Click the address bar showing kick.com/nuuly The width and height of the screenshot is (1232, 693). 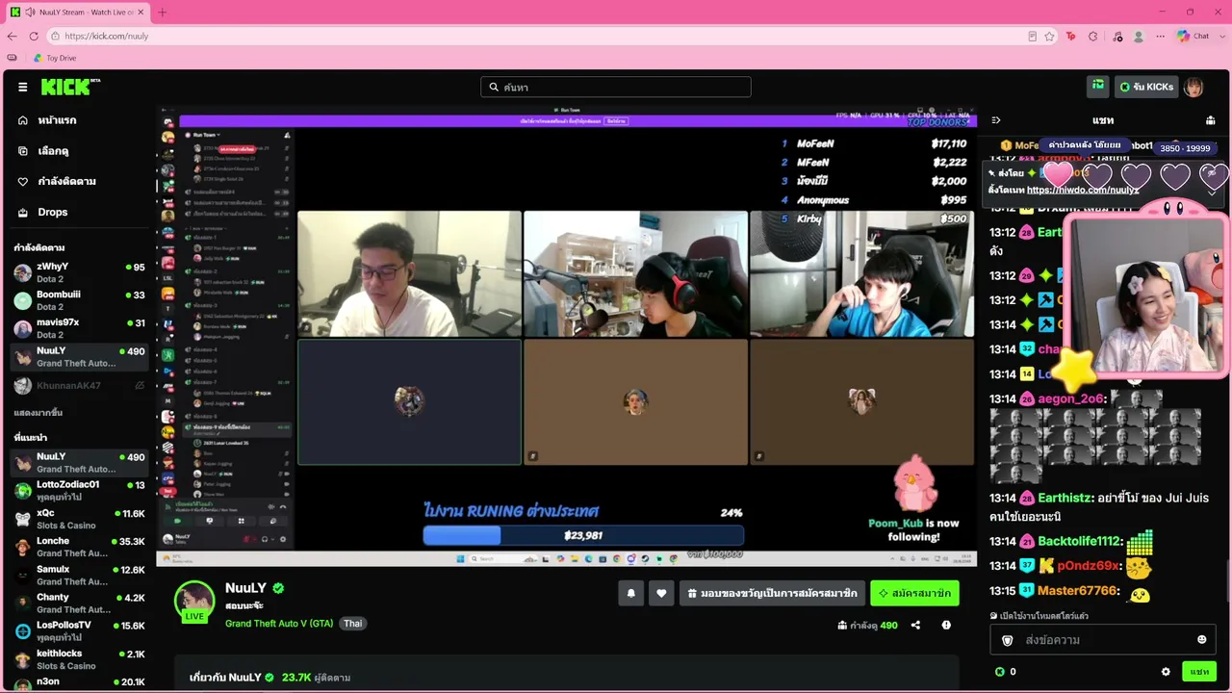coord(539,37)
